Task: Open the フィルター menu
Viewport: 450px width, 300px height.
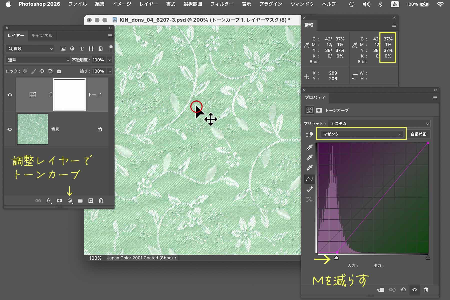Action: tap(222, 4)
